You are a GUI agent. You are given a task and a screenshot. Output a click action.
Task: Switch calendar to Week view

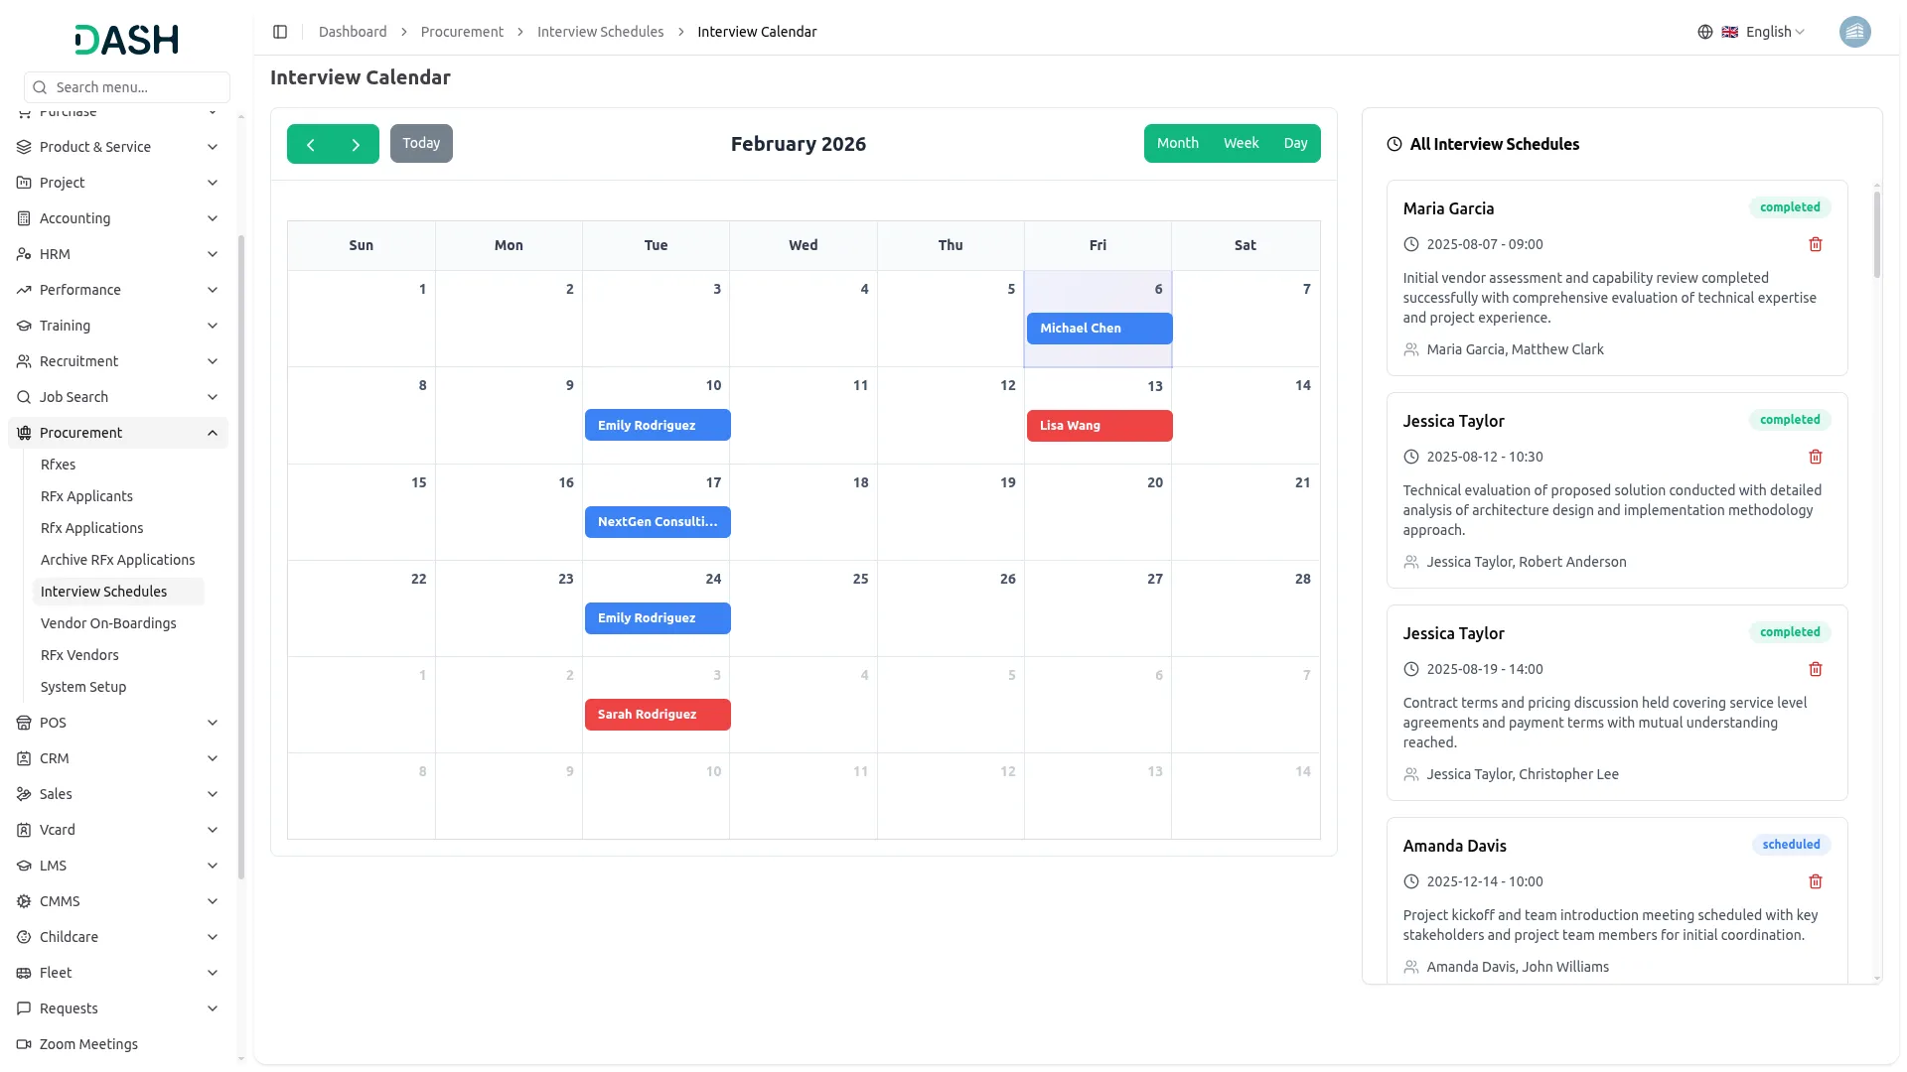coord(1241,143)
